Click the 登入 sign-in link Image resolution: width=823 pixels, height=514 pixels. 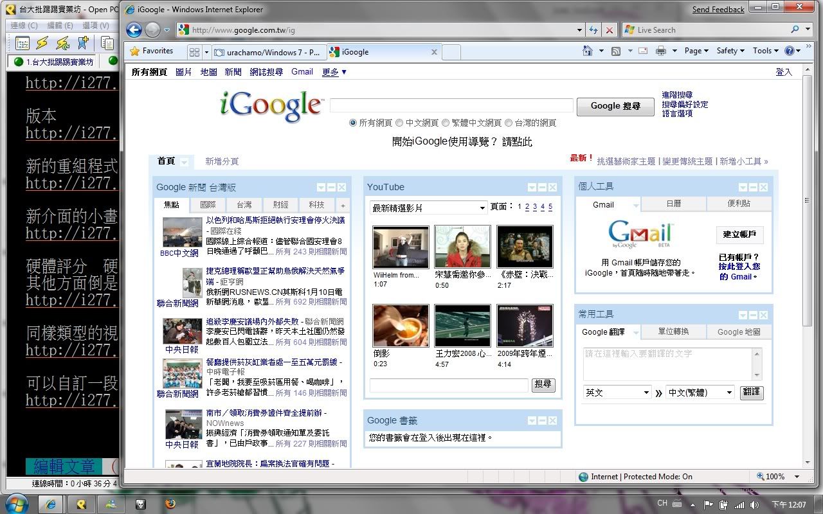point(783,72)
